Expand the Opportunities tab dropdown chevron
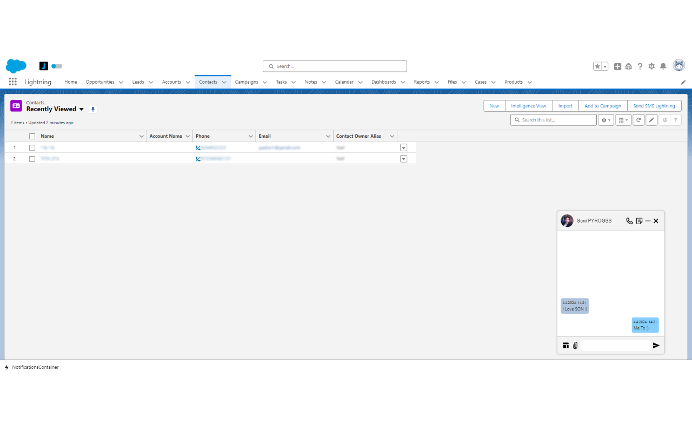 pyautogui.click(x=121, y=83)
